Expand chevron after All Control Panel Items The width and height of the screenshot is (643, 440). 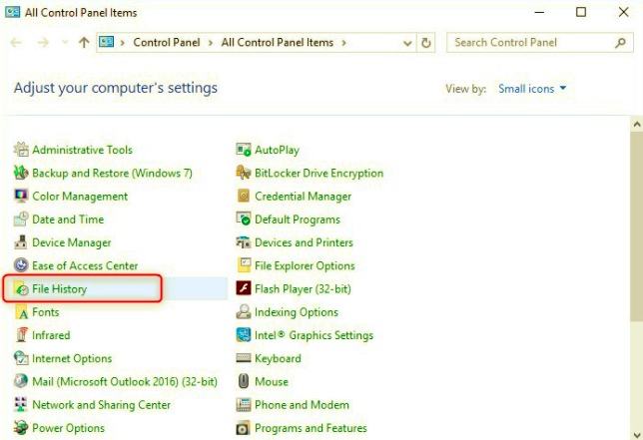pyautogui.click(x=344, y=43)
